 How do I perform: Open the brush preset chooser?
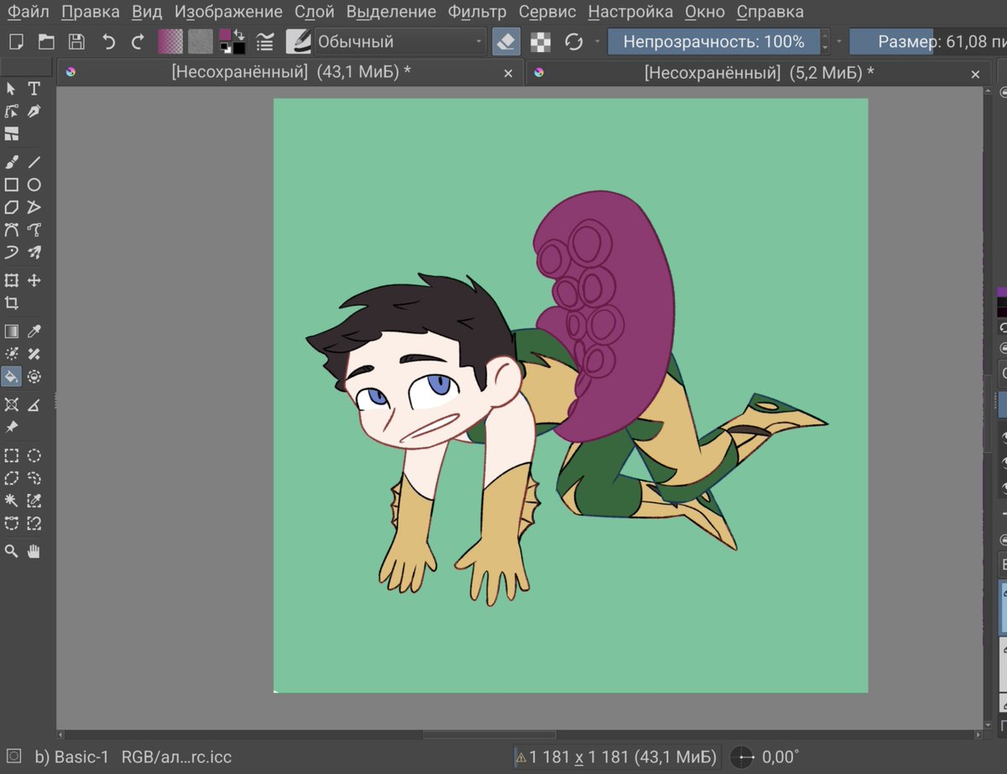click(x=298, y=41)
